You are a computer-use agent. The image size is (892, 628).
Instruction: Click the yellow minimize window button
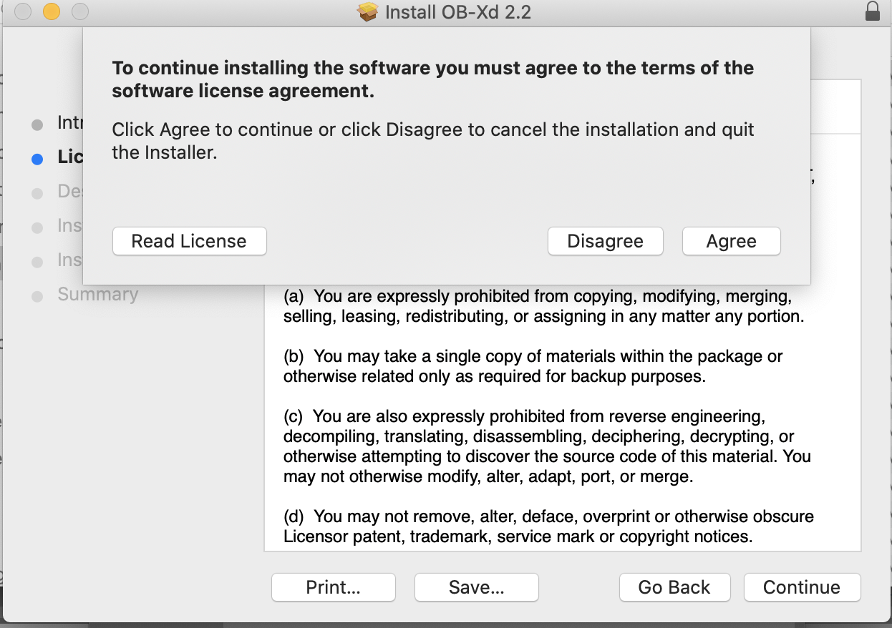coord(52,11)
